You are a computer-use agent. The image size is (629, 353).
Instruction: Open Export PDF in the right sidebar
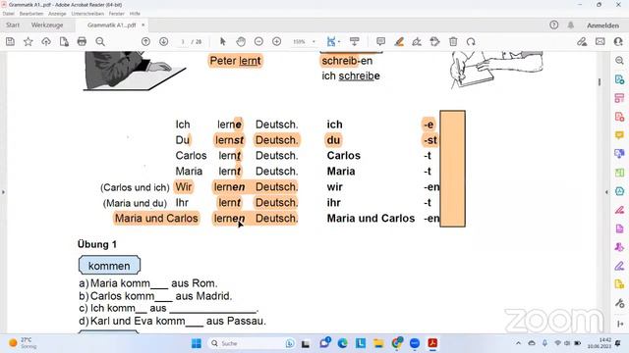click(619, 79)
